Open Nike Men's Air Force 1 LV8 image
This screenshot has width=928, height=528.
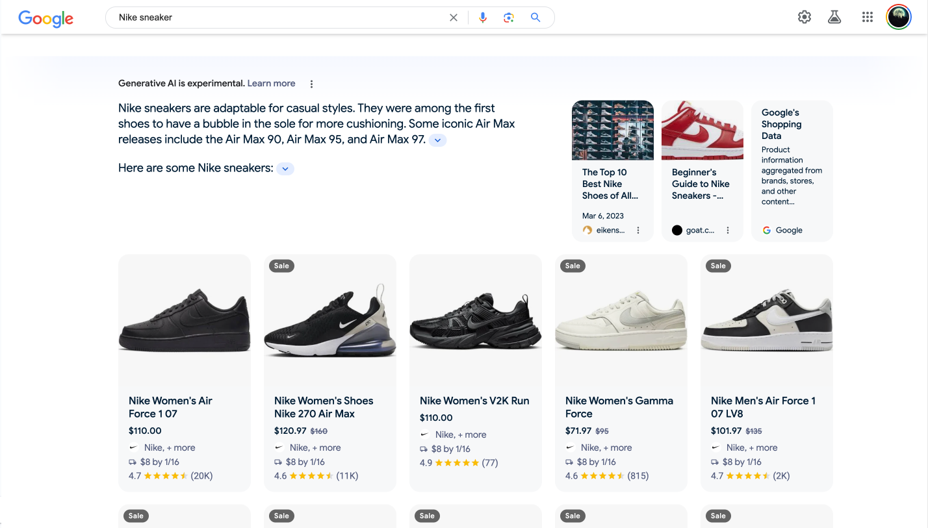[x=767, y=321]
